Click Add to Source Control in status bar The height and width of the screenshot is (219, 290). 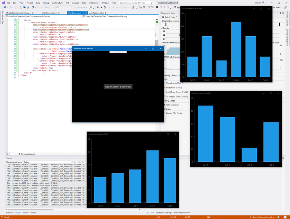pyautogui.click(x=262, y=217)
